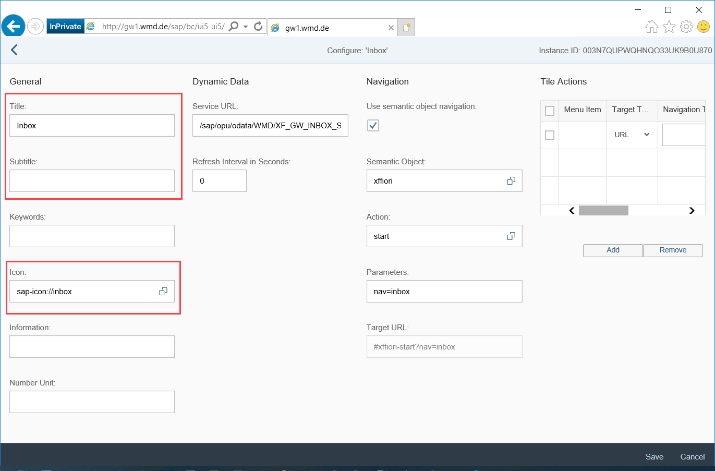Open browser settings gear icon
715x471 pixels.
(x=686, y=27)
